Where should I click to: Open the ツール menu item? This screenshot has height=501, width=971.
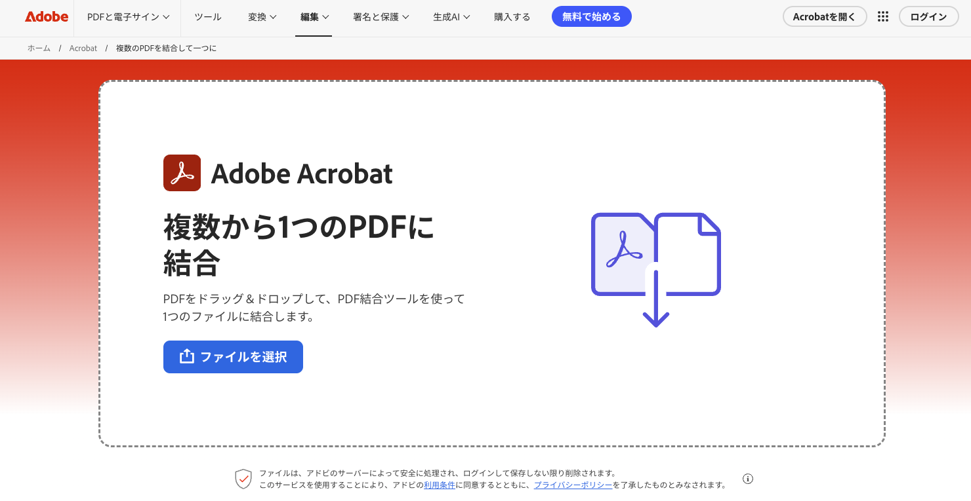pos(208,17)
